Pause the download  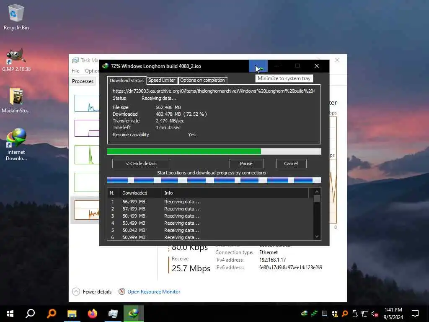pyautogui.click(x=246, y=164)
